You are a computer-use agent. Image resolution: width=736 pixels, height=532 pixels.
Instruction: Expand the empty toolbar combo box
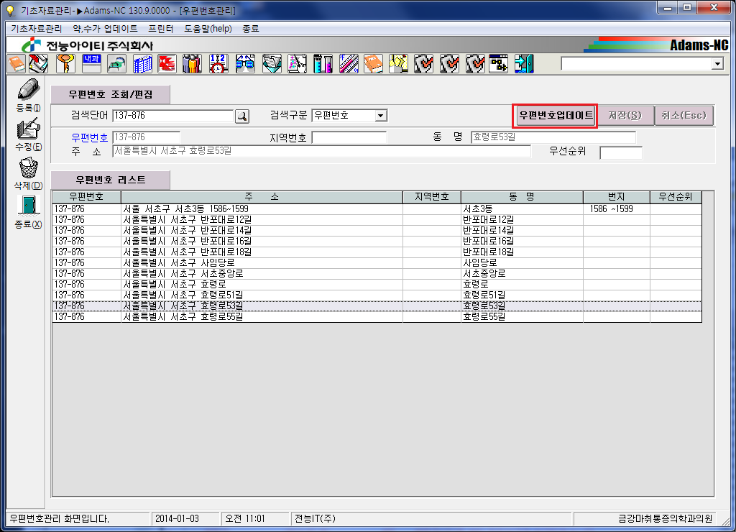pyautogui.click(x=717, y=63)
